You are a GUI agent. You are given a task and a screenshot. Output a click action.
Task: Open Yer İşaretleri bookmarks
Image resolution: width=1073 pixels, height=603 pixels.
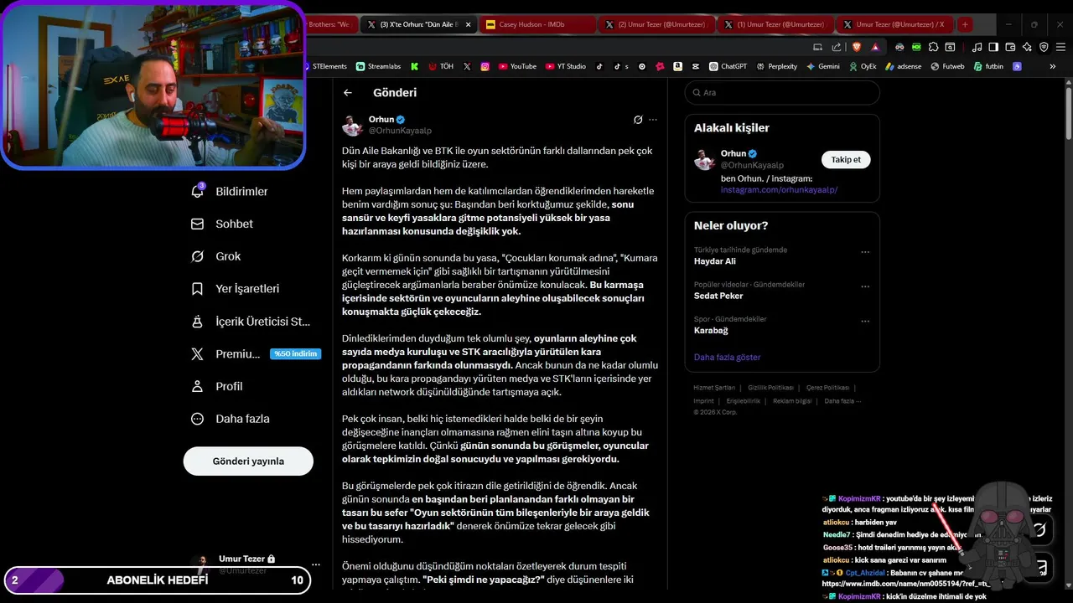coord(235,289)
